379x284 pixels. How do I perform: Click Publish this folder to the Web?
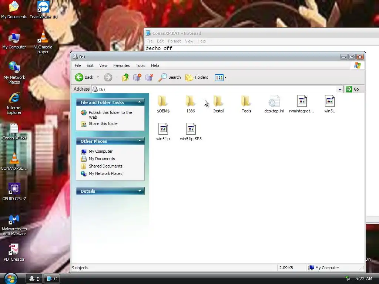coord(110,115)
